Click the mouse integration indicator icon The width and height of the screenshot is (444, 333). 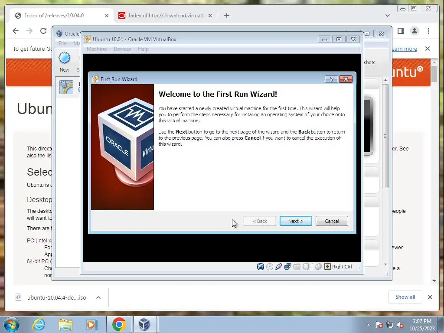[318, 267]
